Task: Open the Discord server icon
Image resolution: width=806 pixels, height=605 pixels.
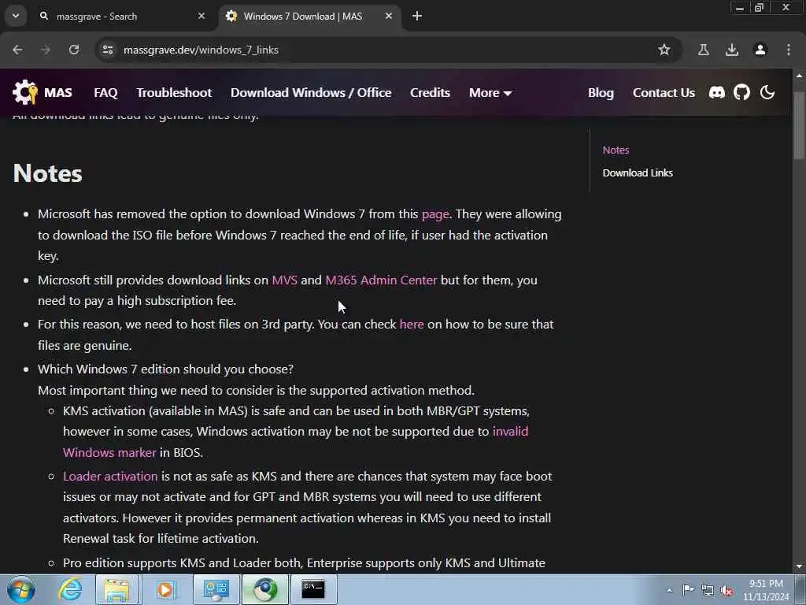Action: pos(716,93)
